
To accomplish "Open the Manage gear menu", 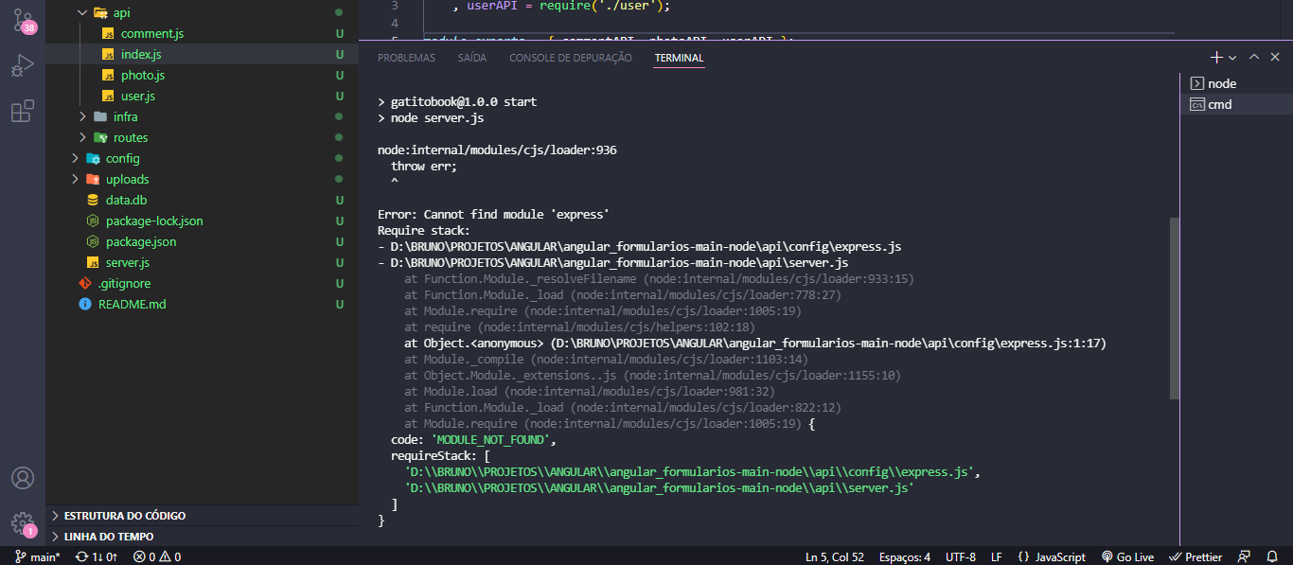I will pyautogui.click(x=23, y=523).
